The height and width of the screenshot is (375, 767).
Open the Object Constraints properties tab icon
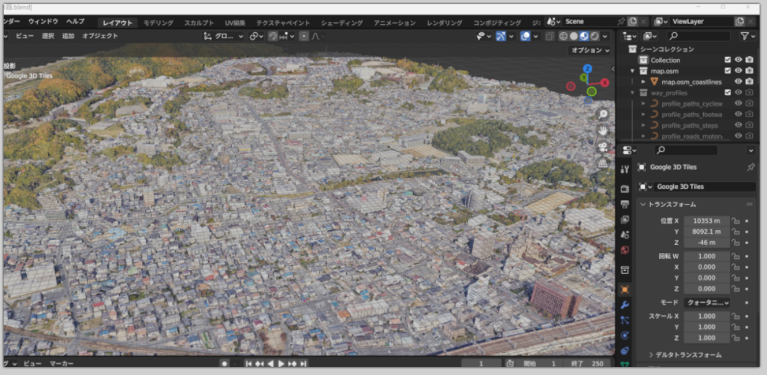[x=624, y=351]
